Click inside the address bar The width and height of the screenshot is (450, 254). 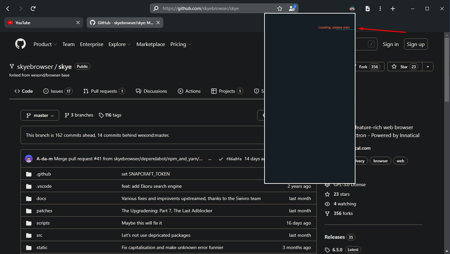coord(215,8)
